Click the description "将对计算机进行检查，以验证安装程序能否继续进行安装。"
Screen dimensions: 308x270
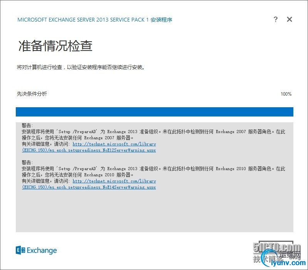tap(81, 67)
